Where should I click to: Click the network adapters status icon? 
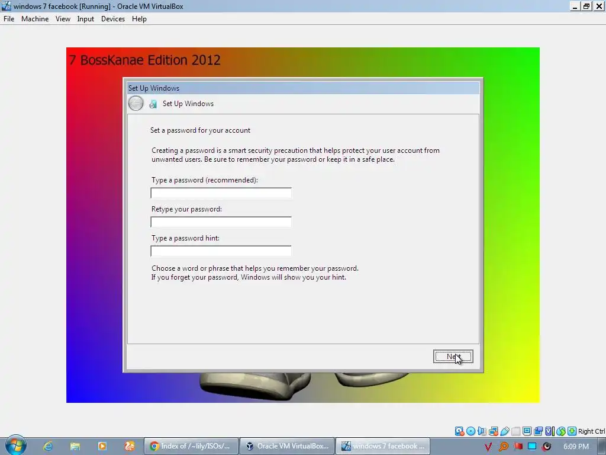[493, 431]
